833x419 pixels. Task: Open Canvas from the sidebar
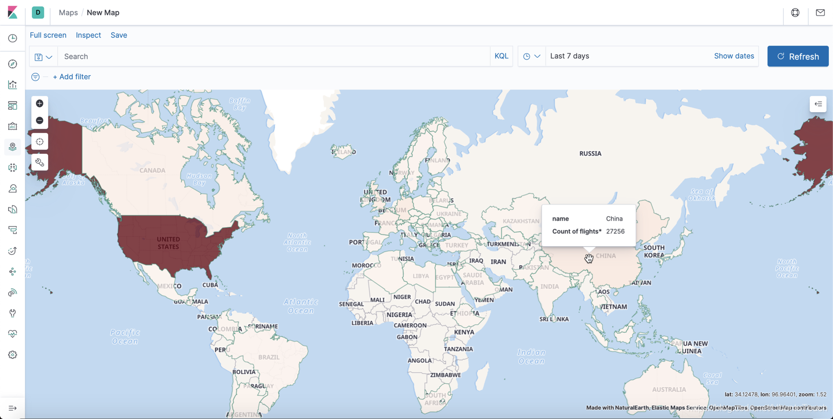point(13,127)
